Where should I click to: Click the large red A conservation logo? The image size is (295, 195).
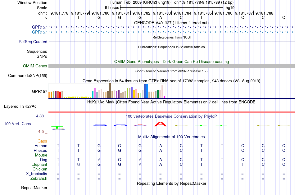tap(161, 124)
